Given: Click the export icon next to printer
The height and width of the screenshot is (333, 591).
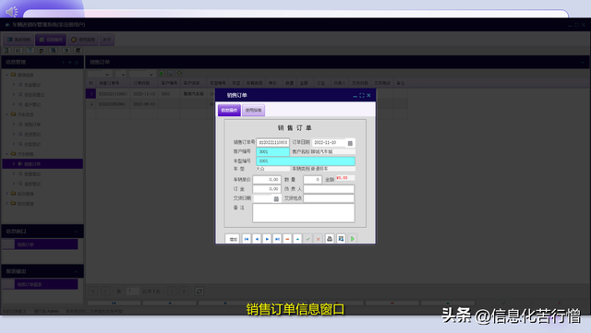Looking at the screenshot, I should click(x=341, y=239).
